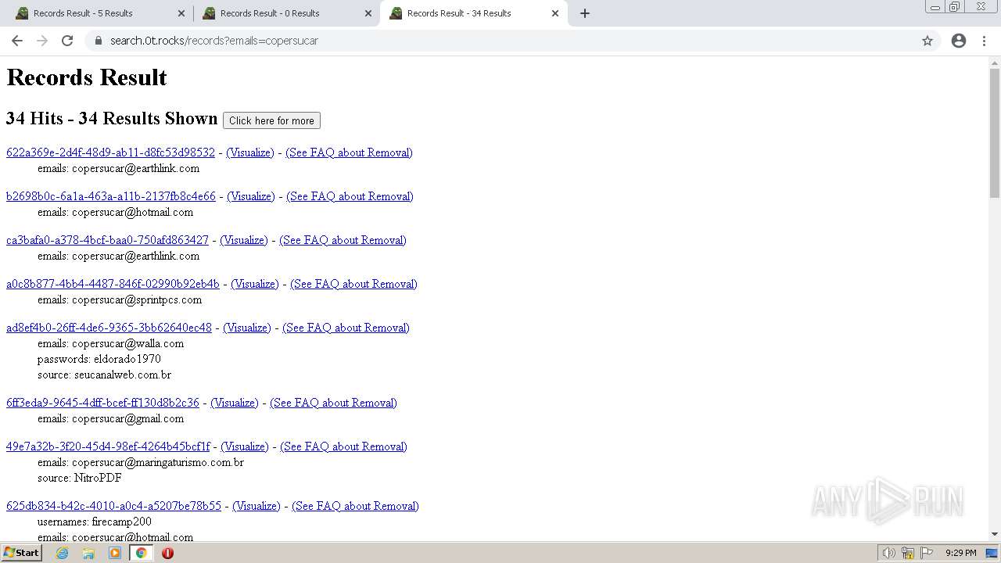Click the scrollbar down arrow
1001x563 pixels.
(995, 534)
